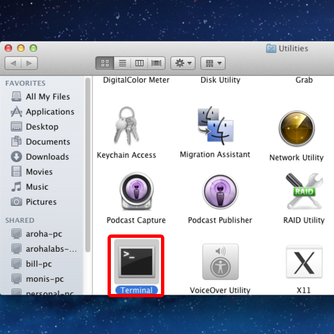Select the VoiceOver Utility icon
The height and width of the screenshot is (334, 334).
[220, 262]
